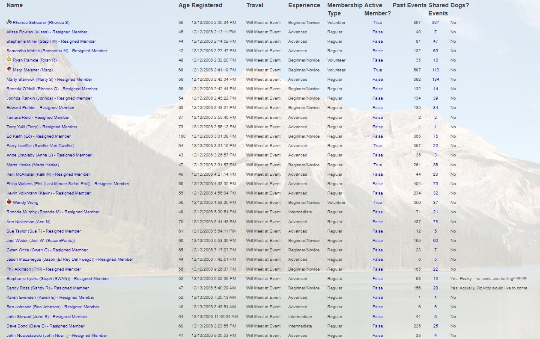The width and height of the screenshot is (540, 339).
Task: Click the red apple icon beside Wendy Wong
Action: pyautogui.click(x=9, y=201)
